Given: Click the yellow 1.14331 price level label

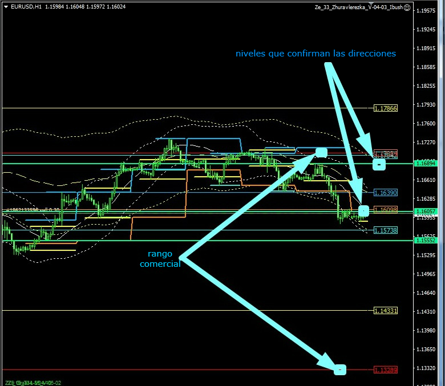Looking at the screenshot, I should [x=386, y=311].
